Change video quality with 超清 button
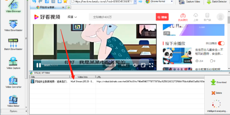Viewport: 230px width, 115px height. (x=123, y=65)
